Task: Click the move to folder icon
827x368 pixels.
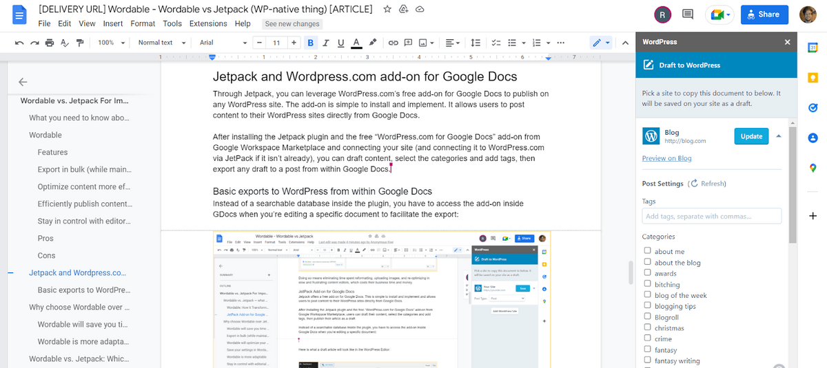Action: 404,10
